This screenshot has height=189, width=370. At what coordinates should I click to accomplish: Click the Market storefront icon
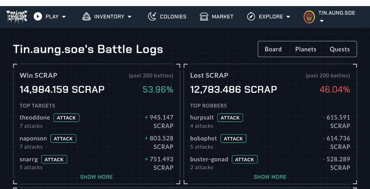tap(204, 16)
